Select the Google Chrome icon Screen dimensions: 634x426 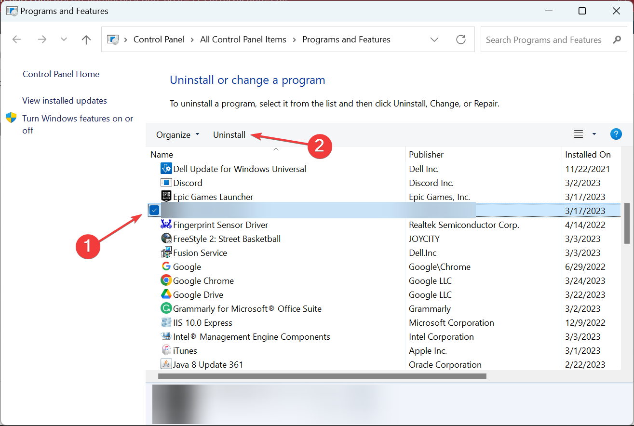tap(166, 280)
